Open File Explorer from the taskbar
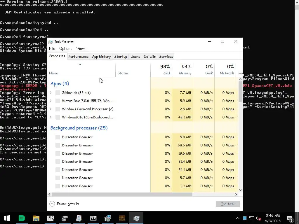299x224 pixels. point(36,218)
